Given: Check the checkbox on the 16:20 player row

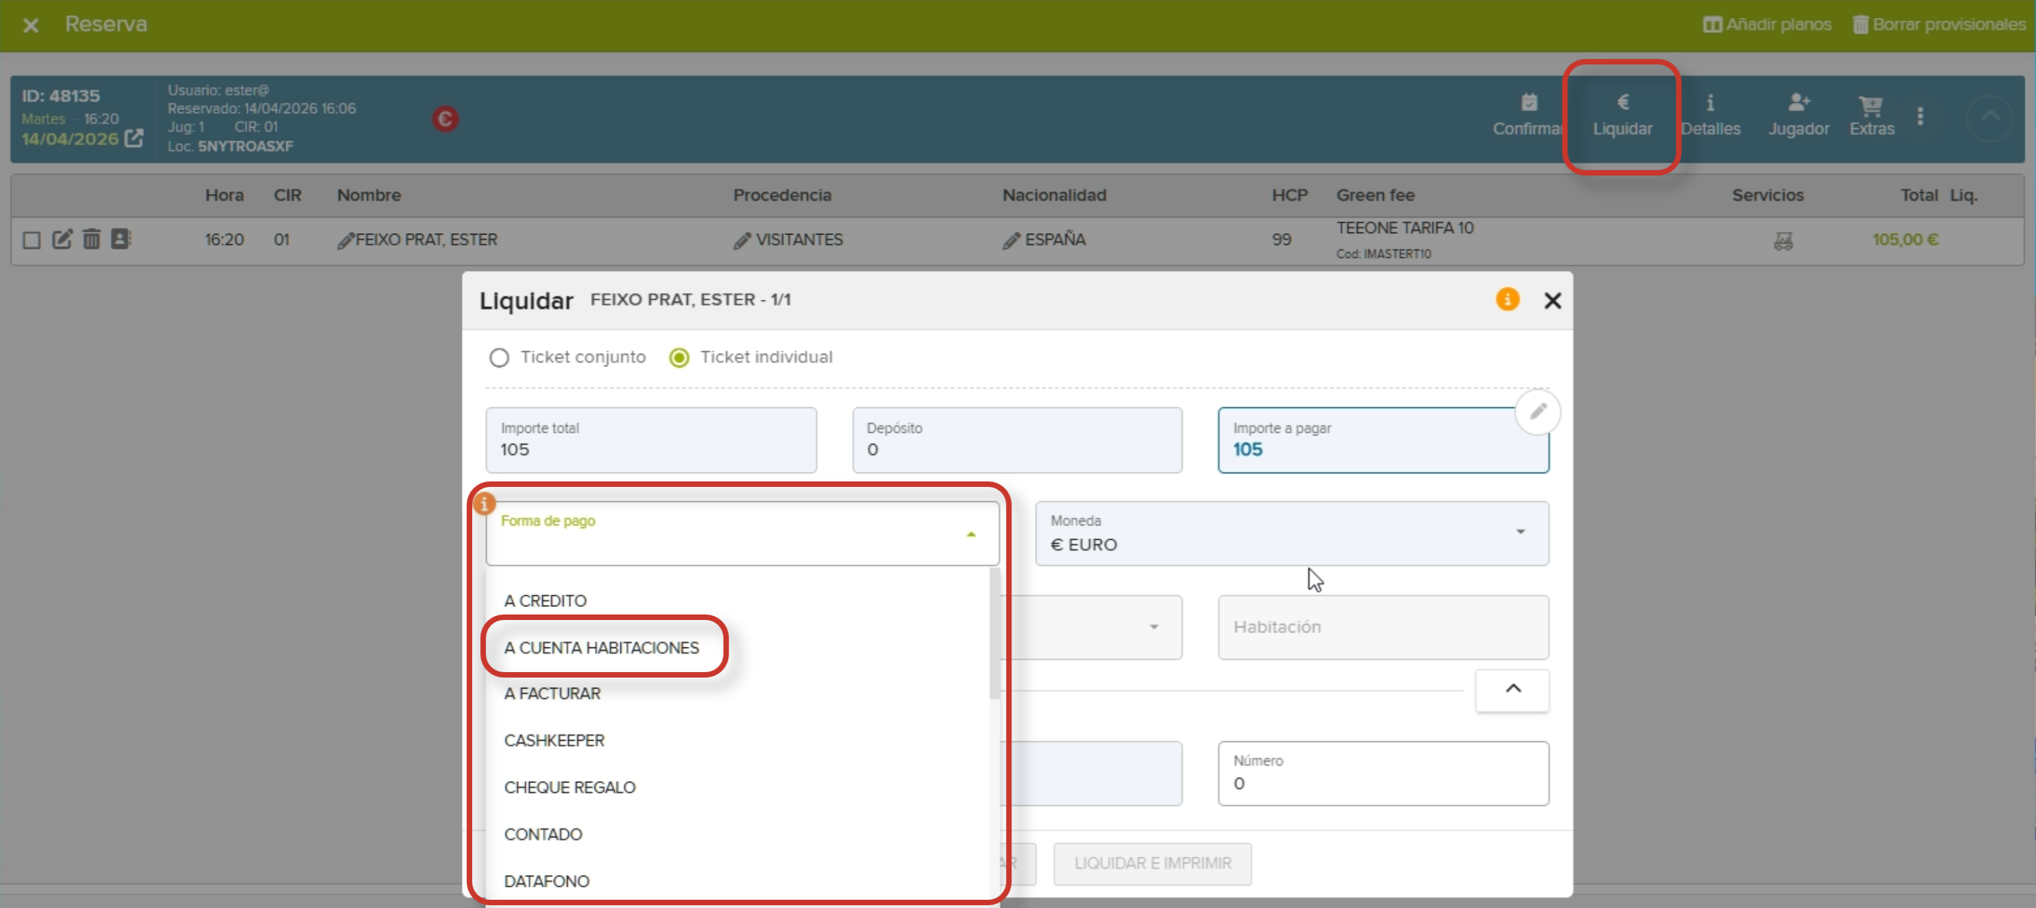Looking at the screenshot, I should 32,239.
